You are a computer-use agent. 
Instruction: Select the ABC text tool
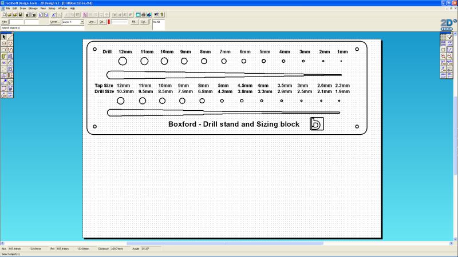(4, 63)
